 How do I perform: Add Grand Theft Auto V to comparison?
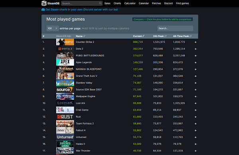196,76
